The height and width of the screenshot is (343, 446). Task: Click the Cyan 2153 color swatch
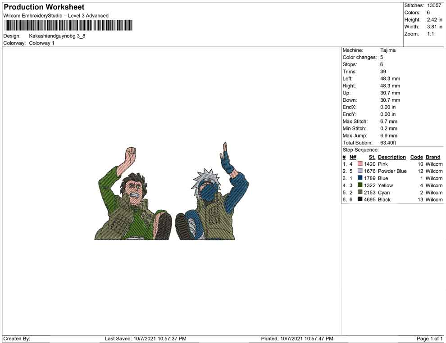(360, 192)
